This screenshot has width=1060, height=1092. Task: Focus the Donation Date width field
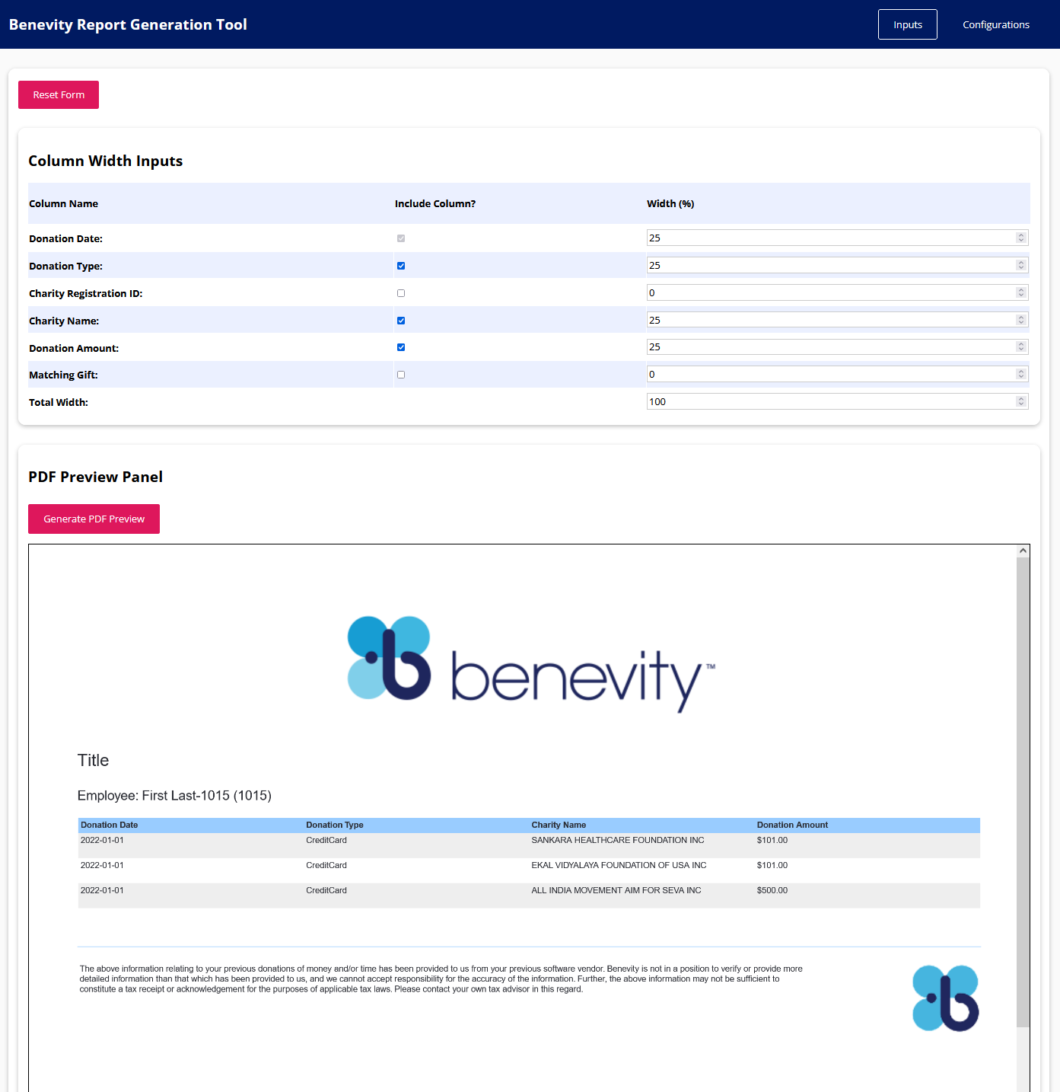click(x=837, y=238)
